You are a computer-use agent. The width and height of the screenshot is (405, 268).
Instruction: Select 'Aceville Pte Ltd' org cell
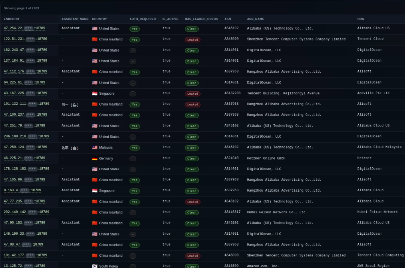pyautogui.click(x=373, y=93)
